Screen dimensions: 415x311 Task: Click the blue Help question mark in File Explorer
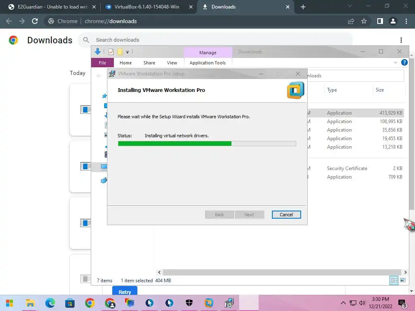pyautogui.click(x=404, y=62)
